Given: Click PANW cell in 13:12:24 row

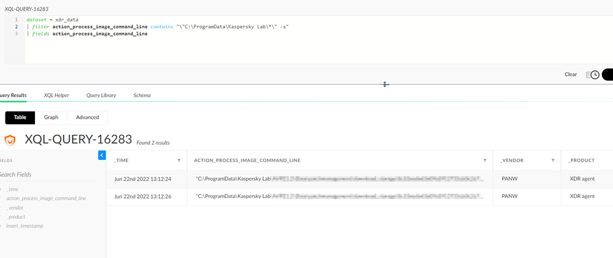Looking at the screenshot, I should pos(509,179).
